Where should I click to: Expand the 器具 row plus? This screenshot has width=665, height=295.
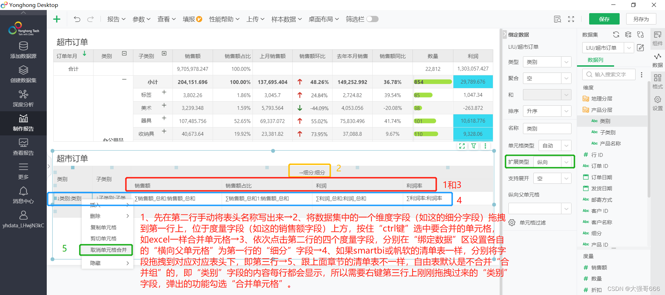164,118
